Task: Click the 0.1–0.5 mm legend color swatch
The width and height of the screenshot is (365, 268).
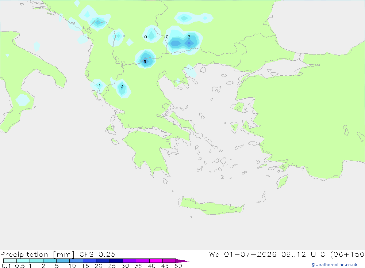Action: (x=10, y=261)
